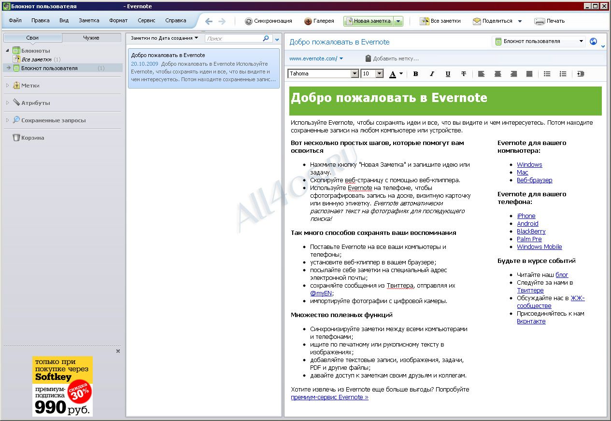Click the Печать print button
The image size is (611, 421).
click(550, 21)
